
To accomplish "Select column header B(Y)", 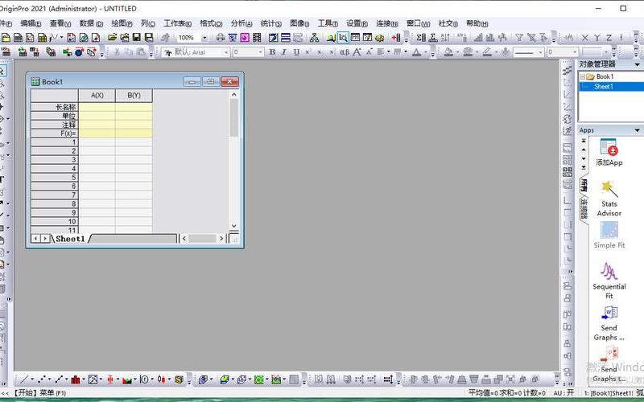I will [x=134, y=95].
